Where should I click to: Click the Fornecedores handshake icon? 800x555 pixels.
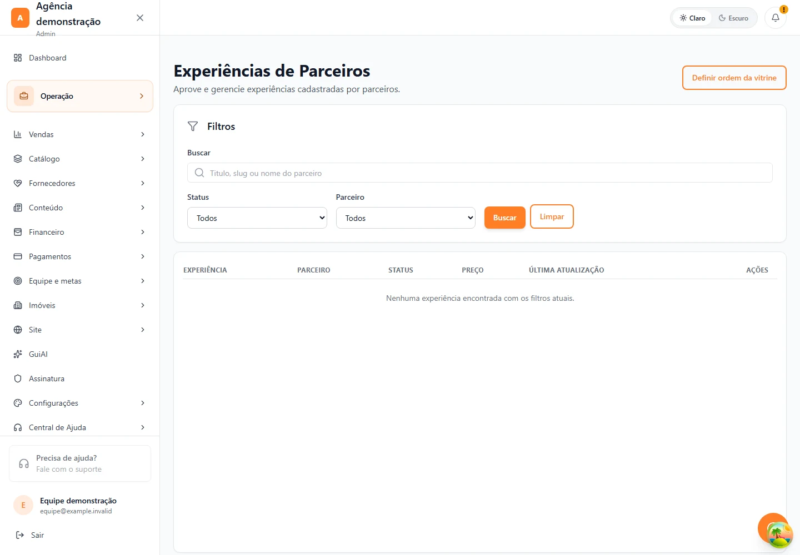coord(18,183)
